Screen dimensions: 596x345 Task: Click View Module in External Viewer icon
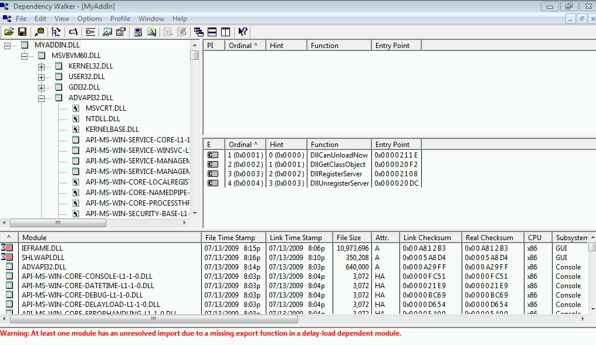107,32
